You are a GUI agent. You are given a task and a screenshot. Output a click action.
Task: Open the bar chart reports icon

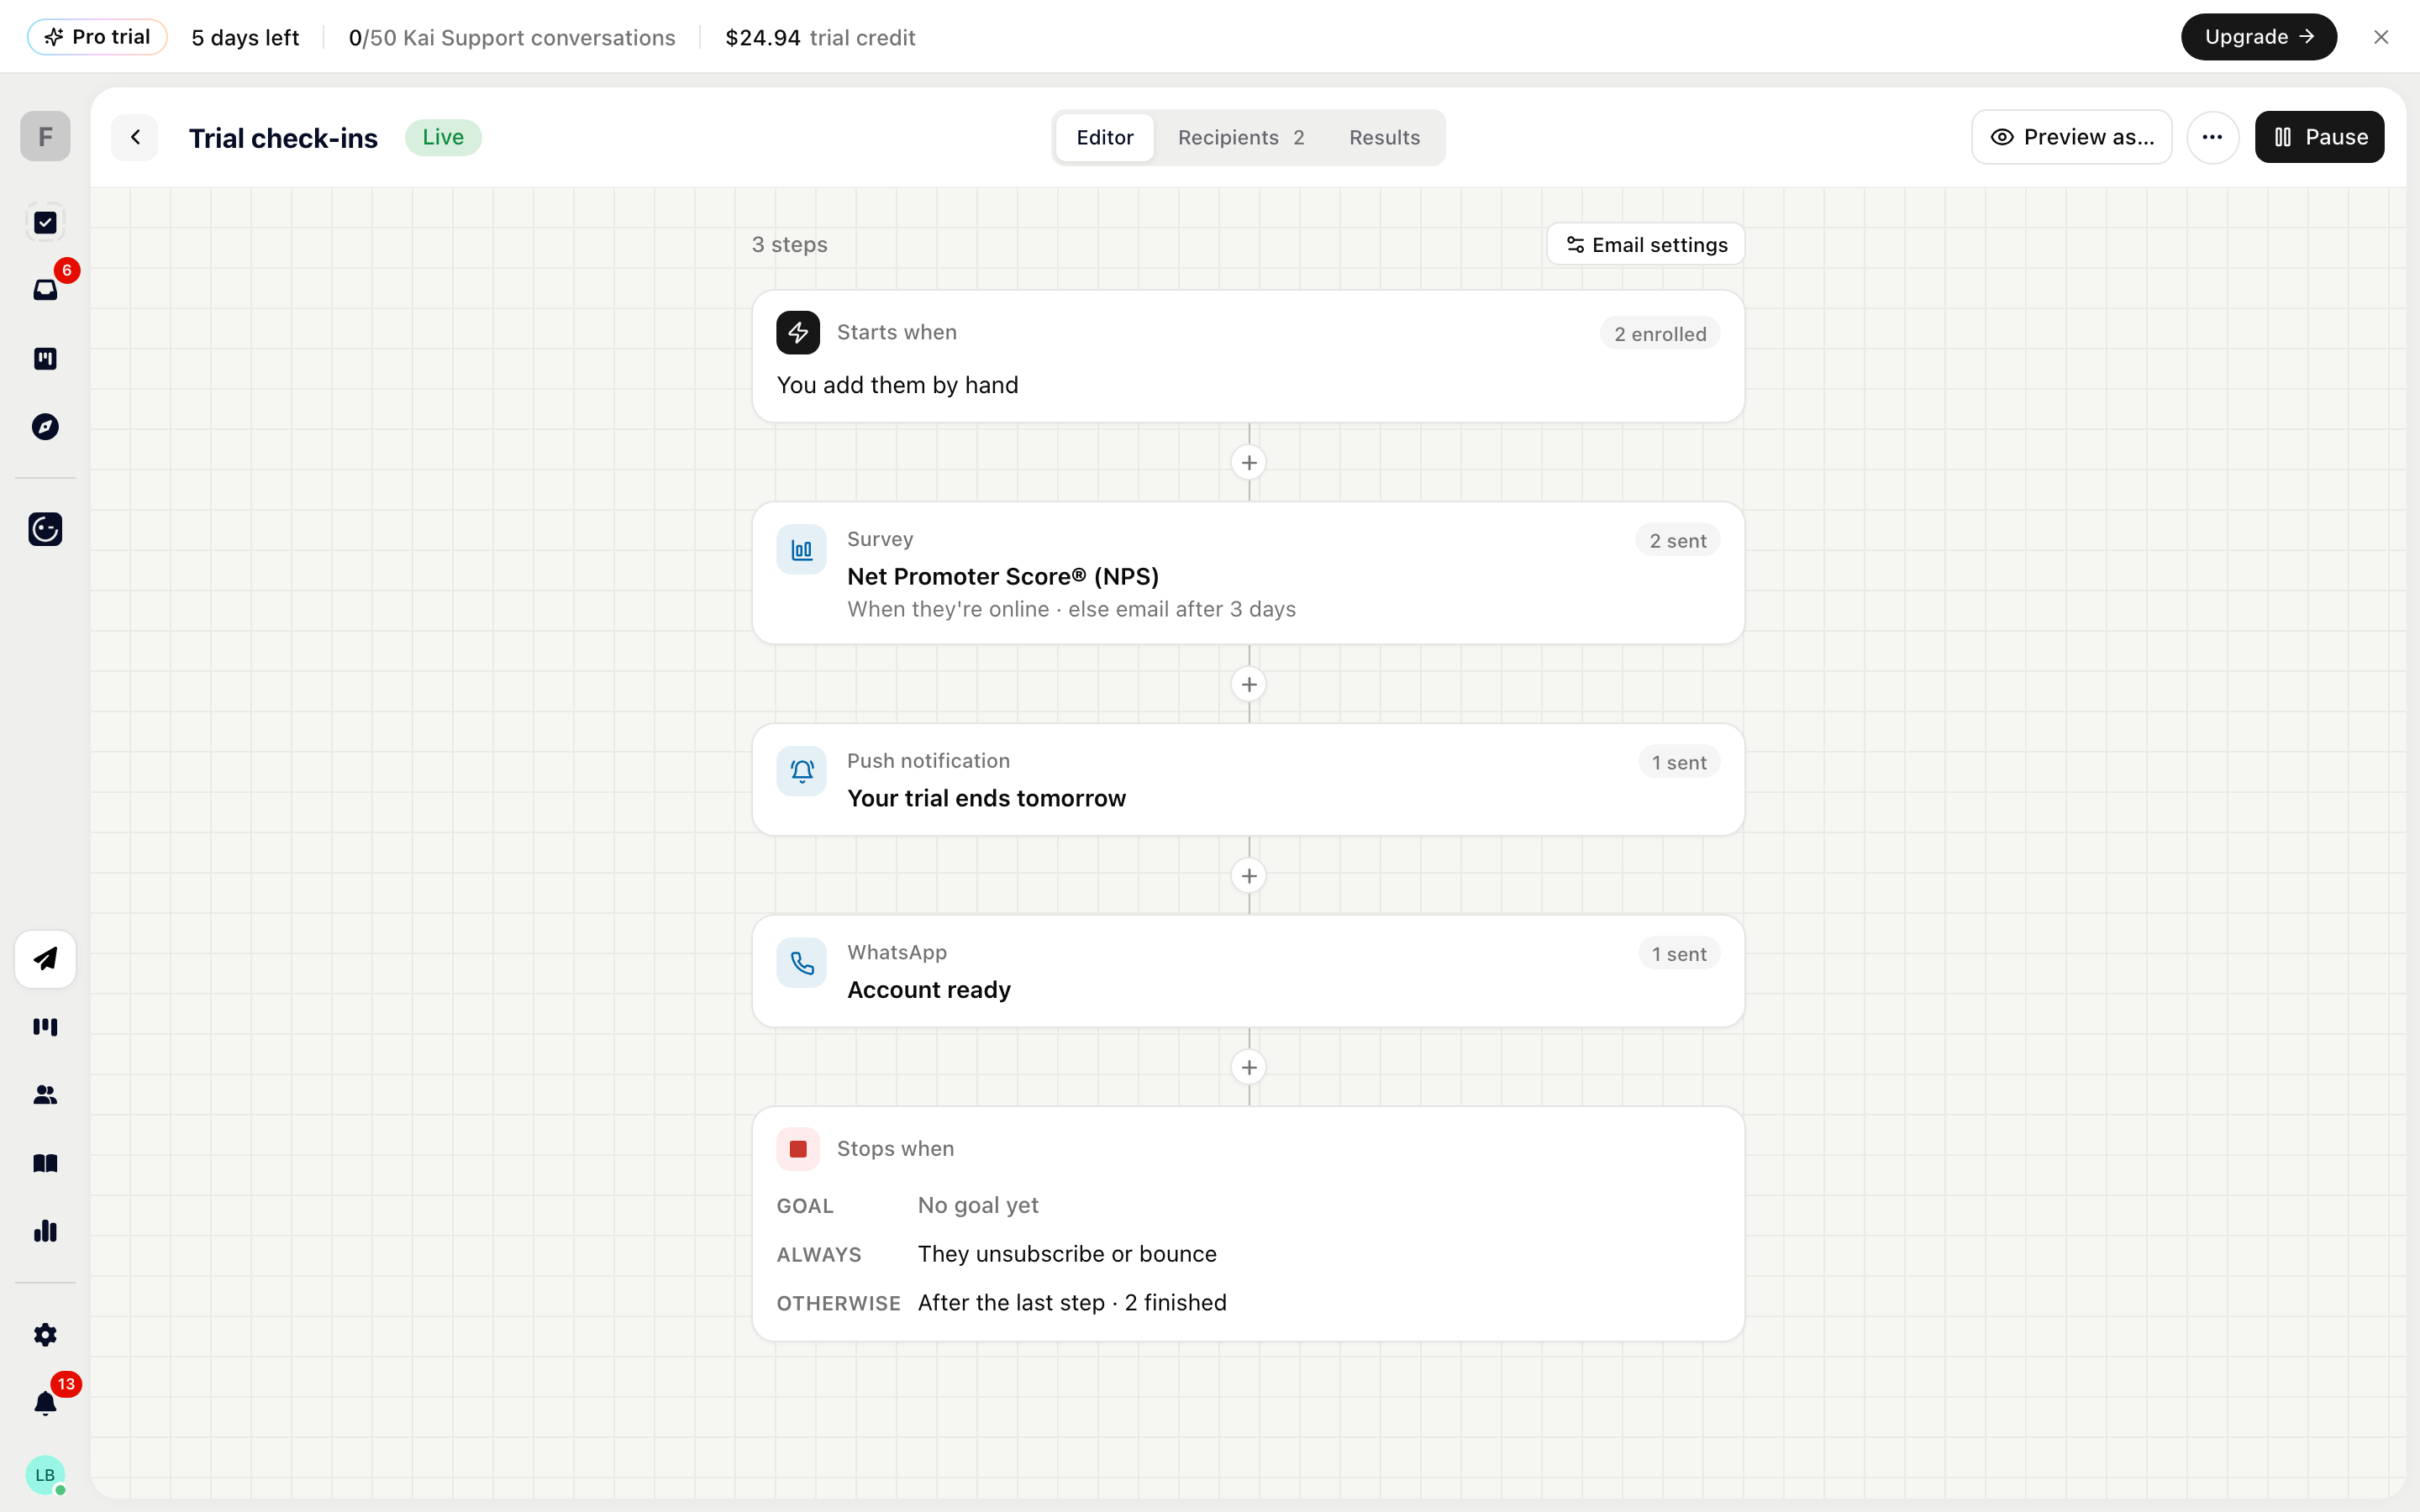pos(45,1231)
